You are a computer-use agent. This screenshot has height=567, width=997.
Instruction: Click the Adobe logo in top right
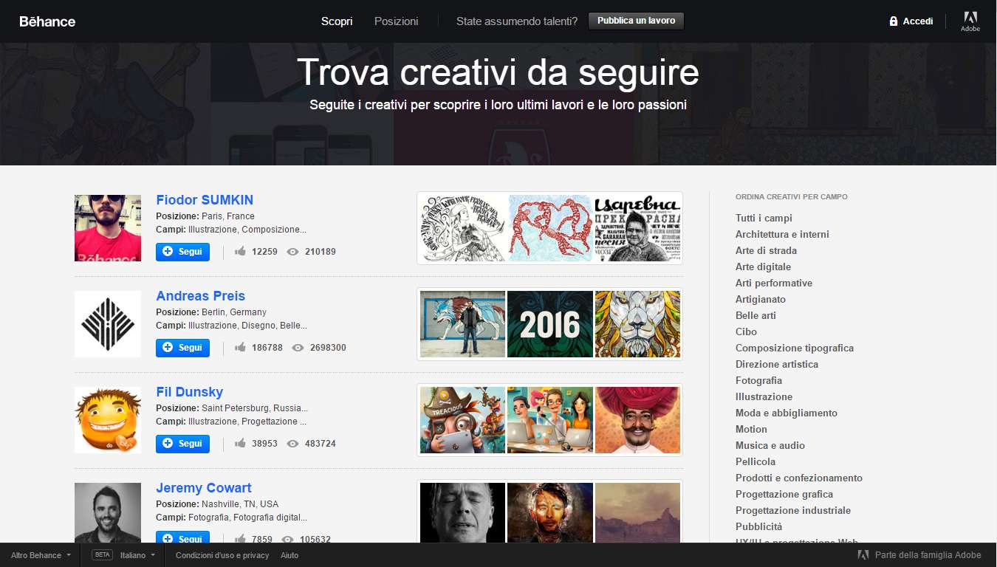pos(970,21)
